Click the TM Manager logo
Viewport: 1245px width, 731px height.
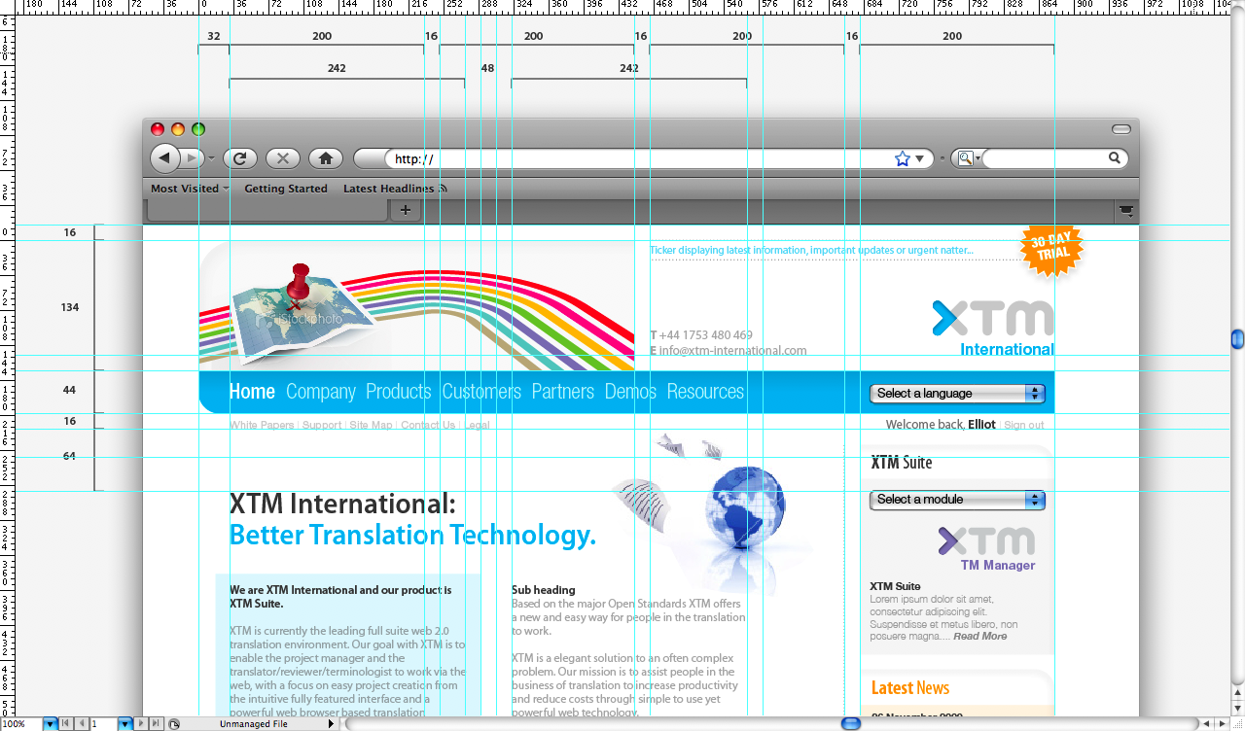(x=987, y=549)
